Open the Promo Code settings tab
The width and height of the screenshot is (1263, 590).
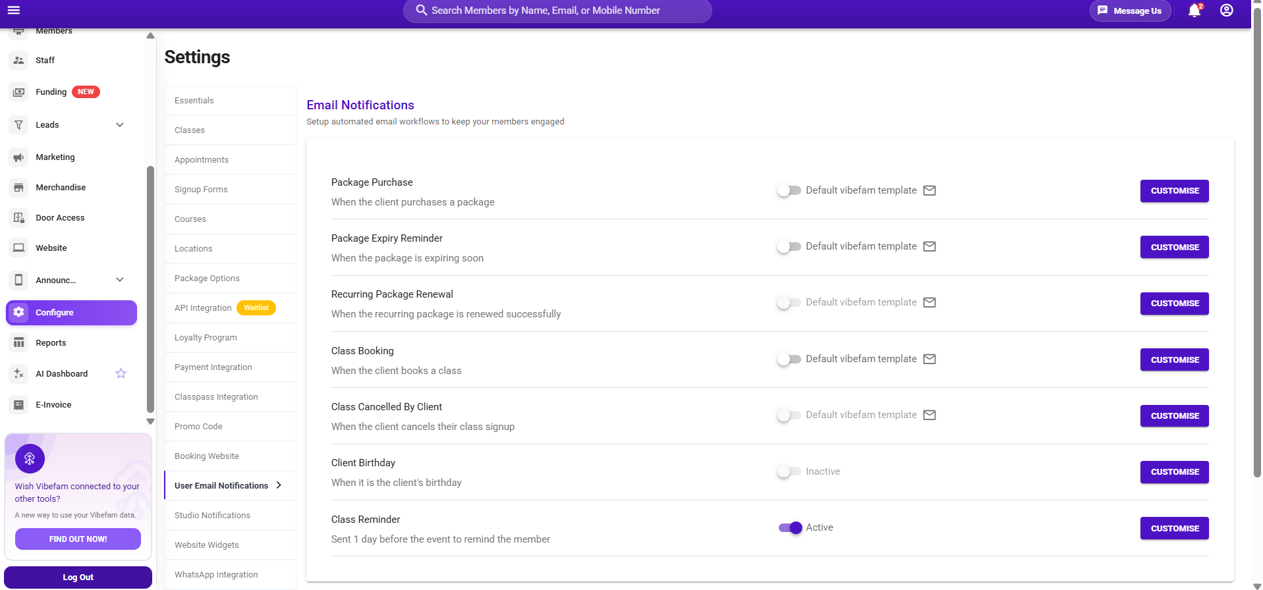[x=231, y=427]
